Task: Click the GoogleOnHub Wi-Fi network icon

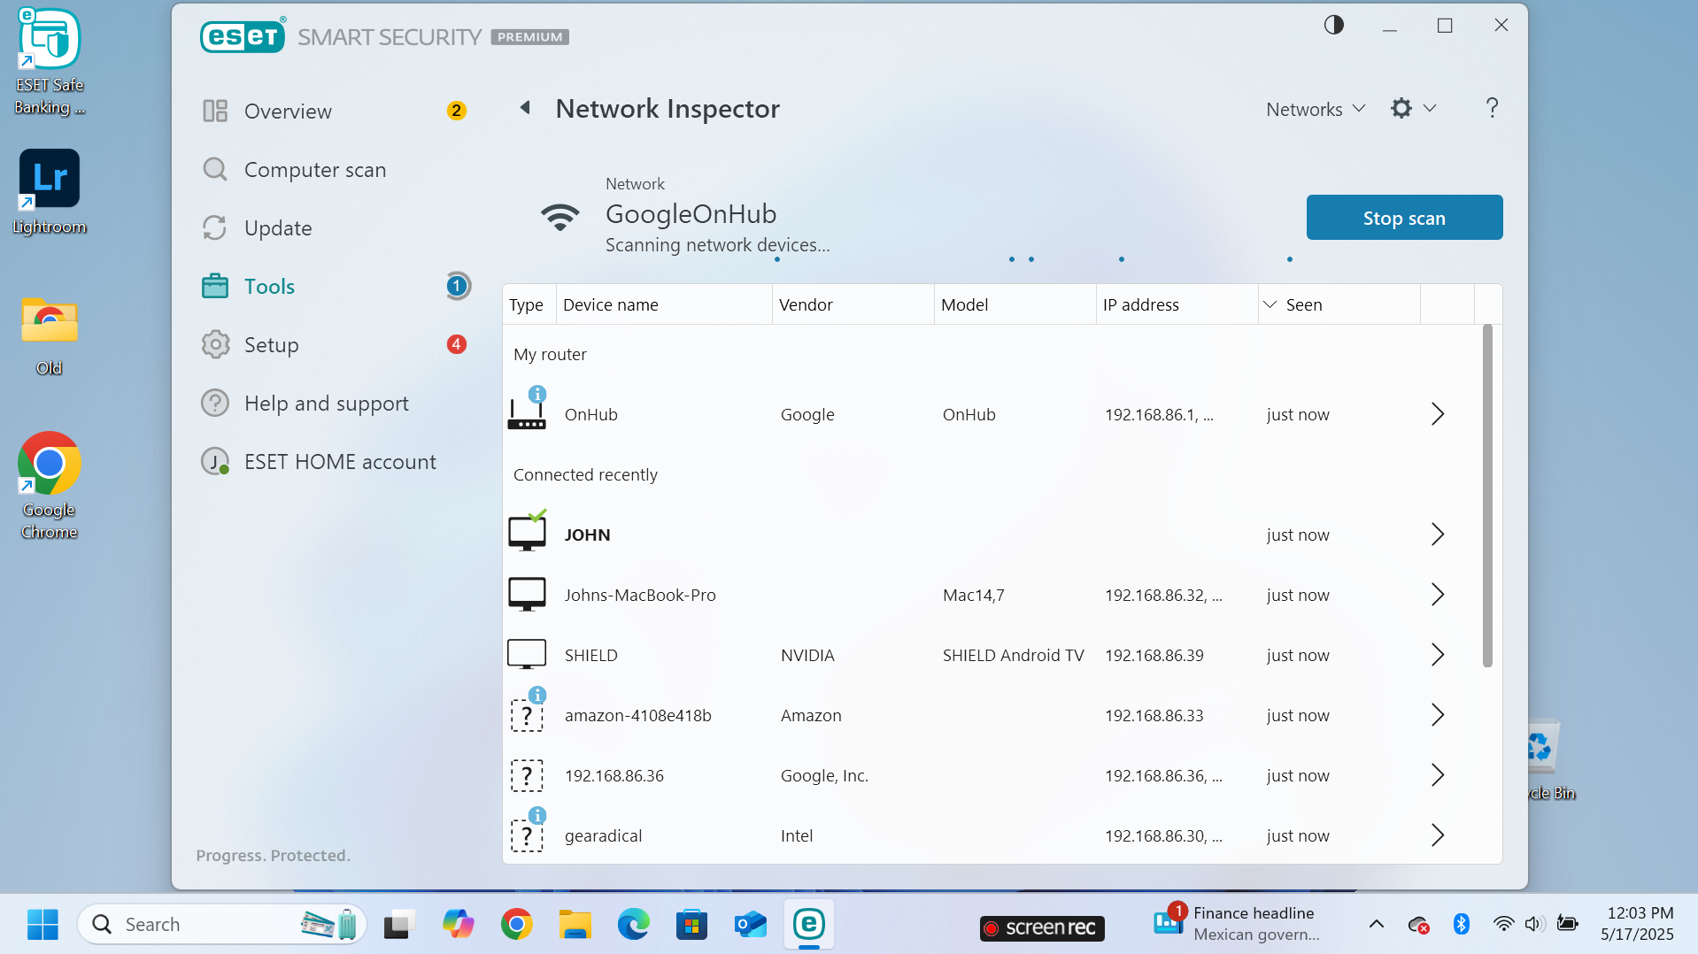Action: click(560, 217)
